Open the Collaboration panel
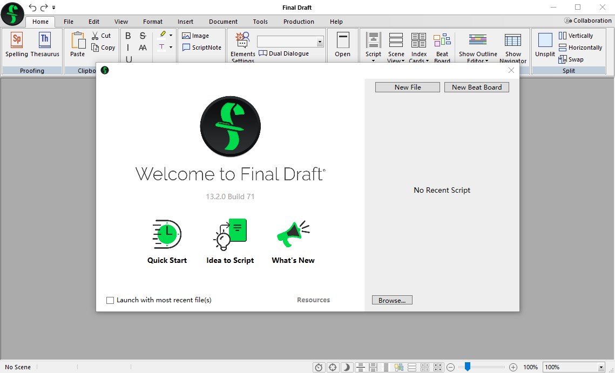Screen dimensions: 615x373 pos(587,21)
